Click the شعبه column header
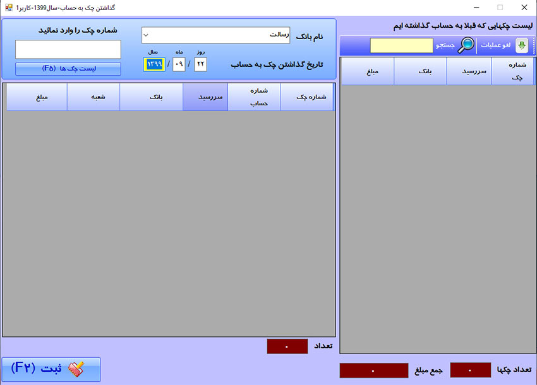 pyautogui.click(x=93, y=97)
